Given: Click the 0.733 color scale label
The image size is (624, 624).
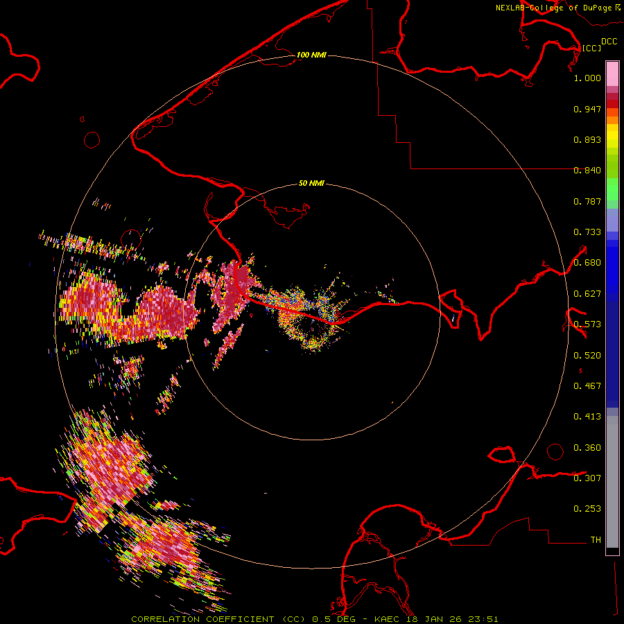Looking at the screenshot, I should pyautogui.click(x=587, y=232).
